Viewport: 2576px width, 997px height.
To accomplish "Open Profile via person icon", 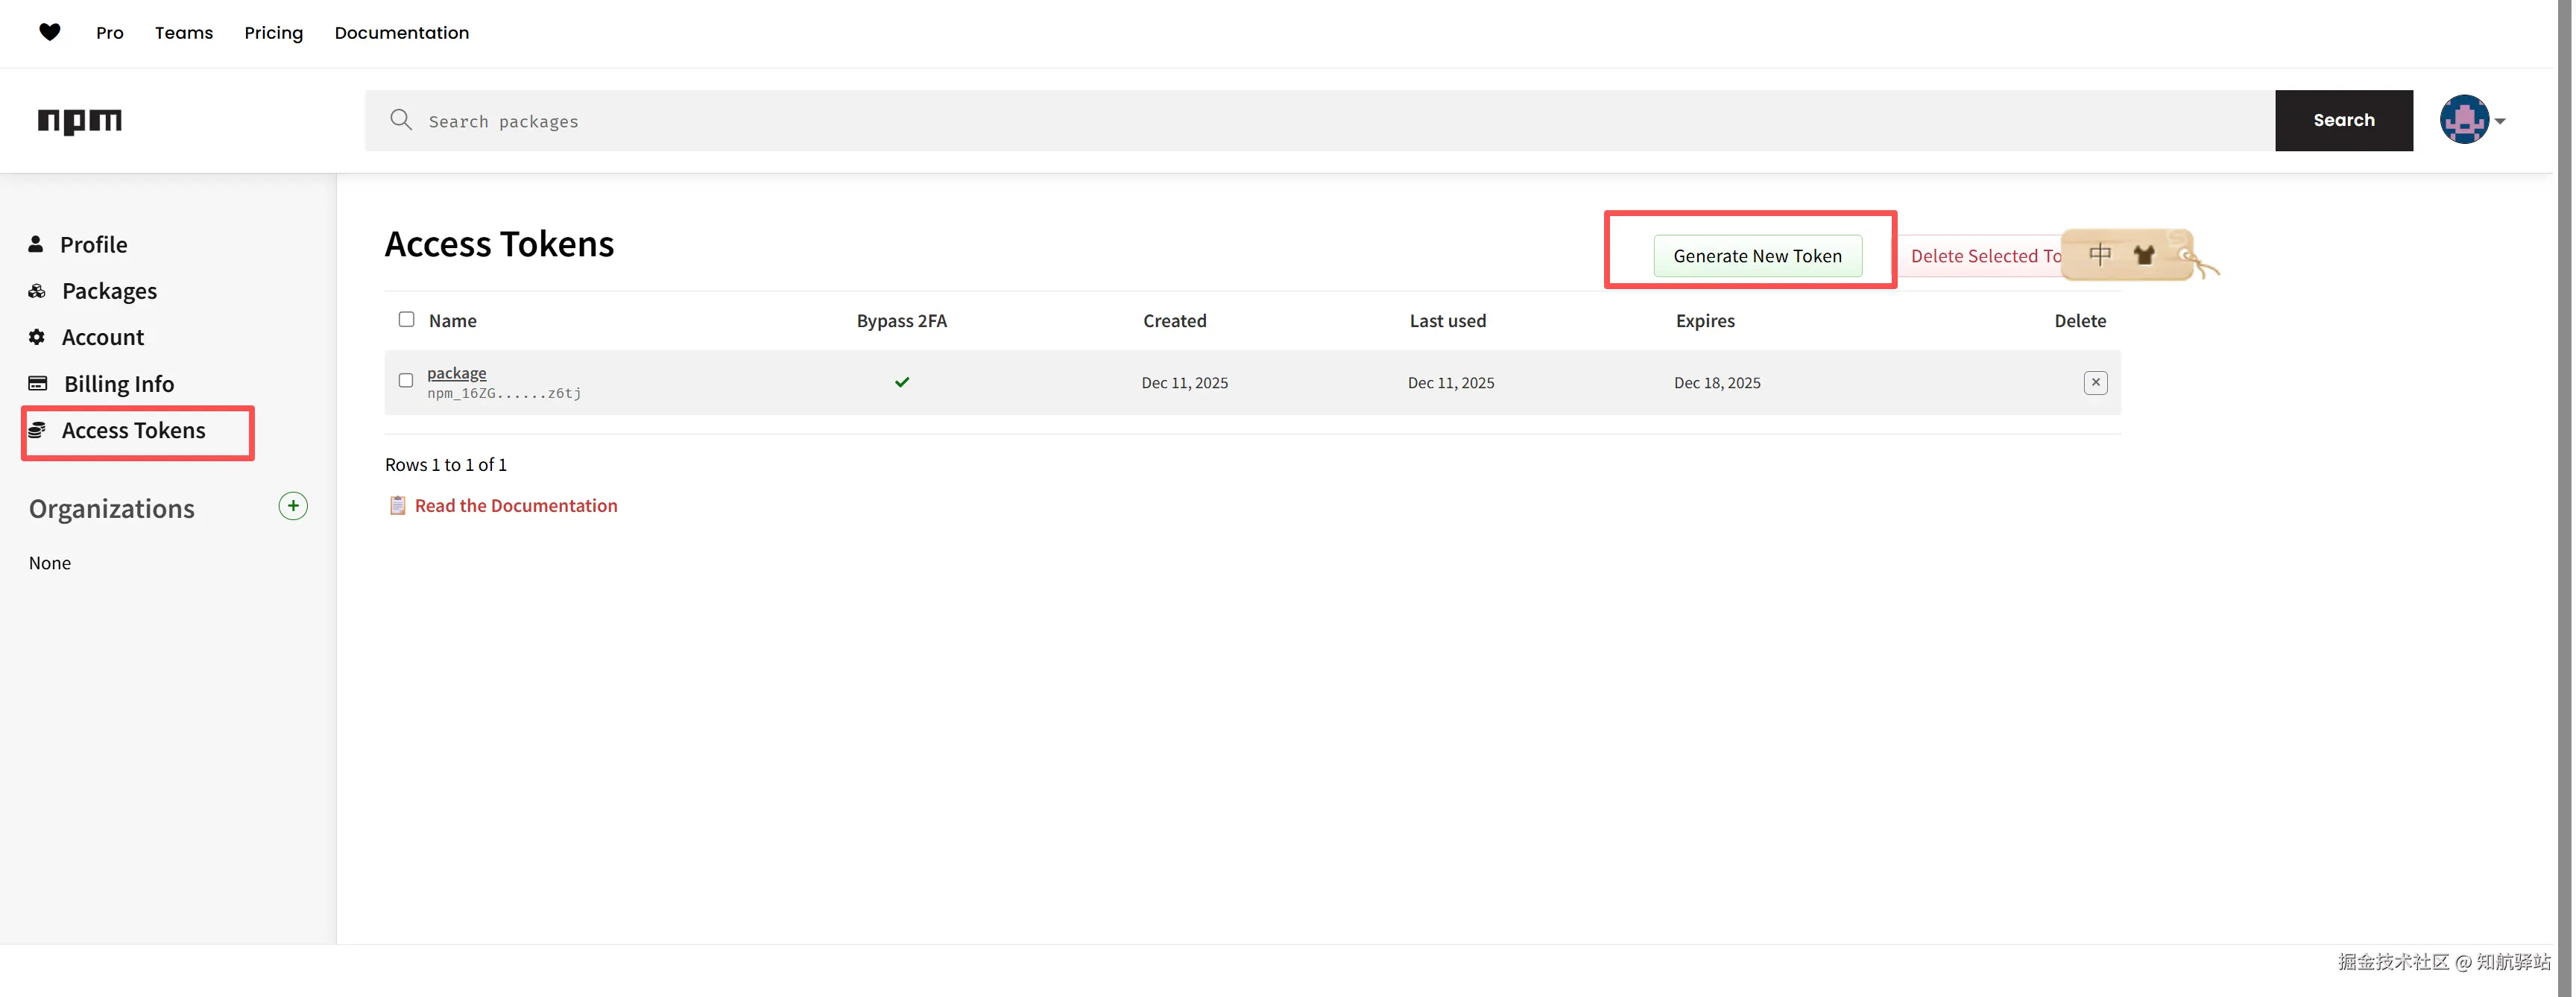I will click(36, 244).
